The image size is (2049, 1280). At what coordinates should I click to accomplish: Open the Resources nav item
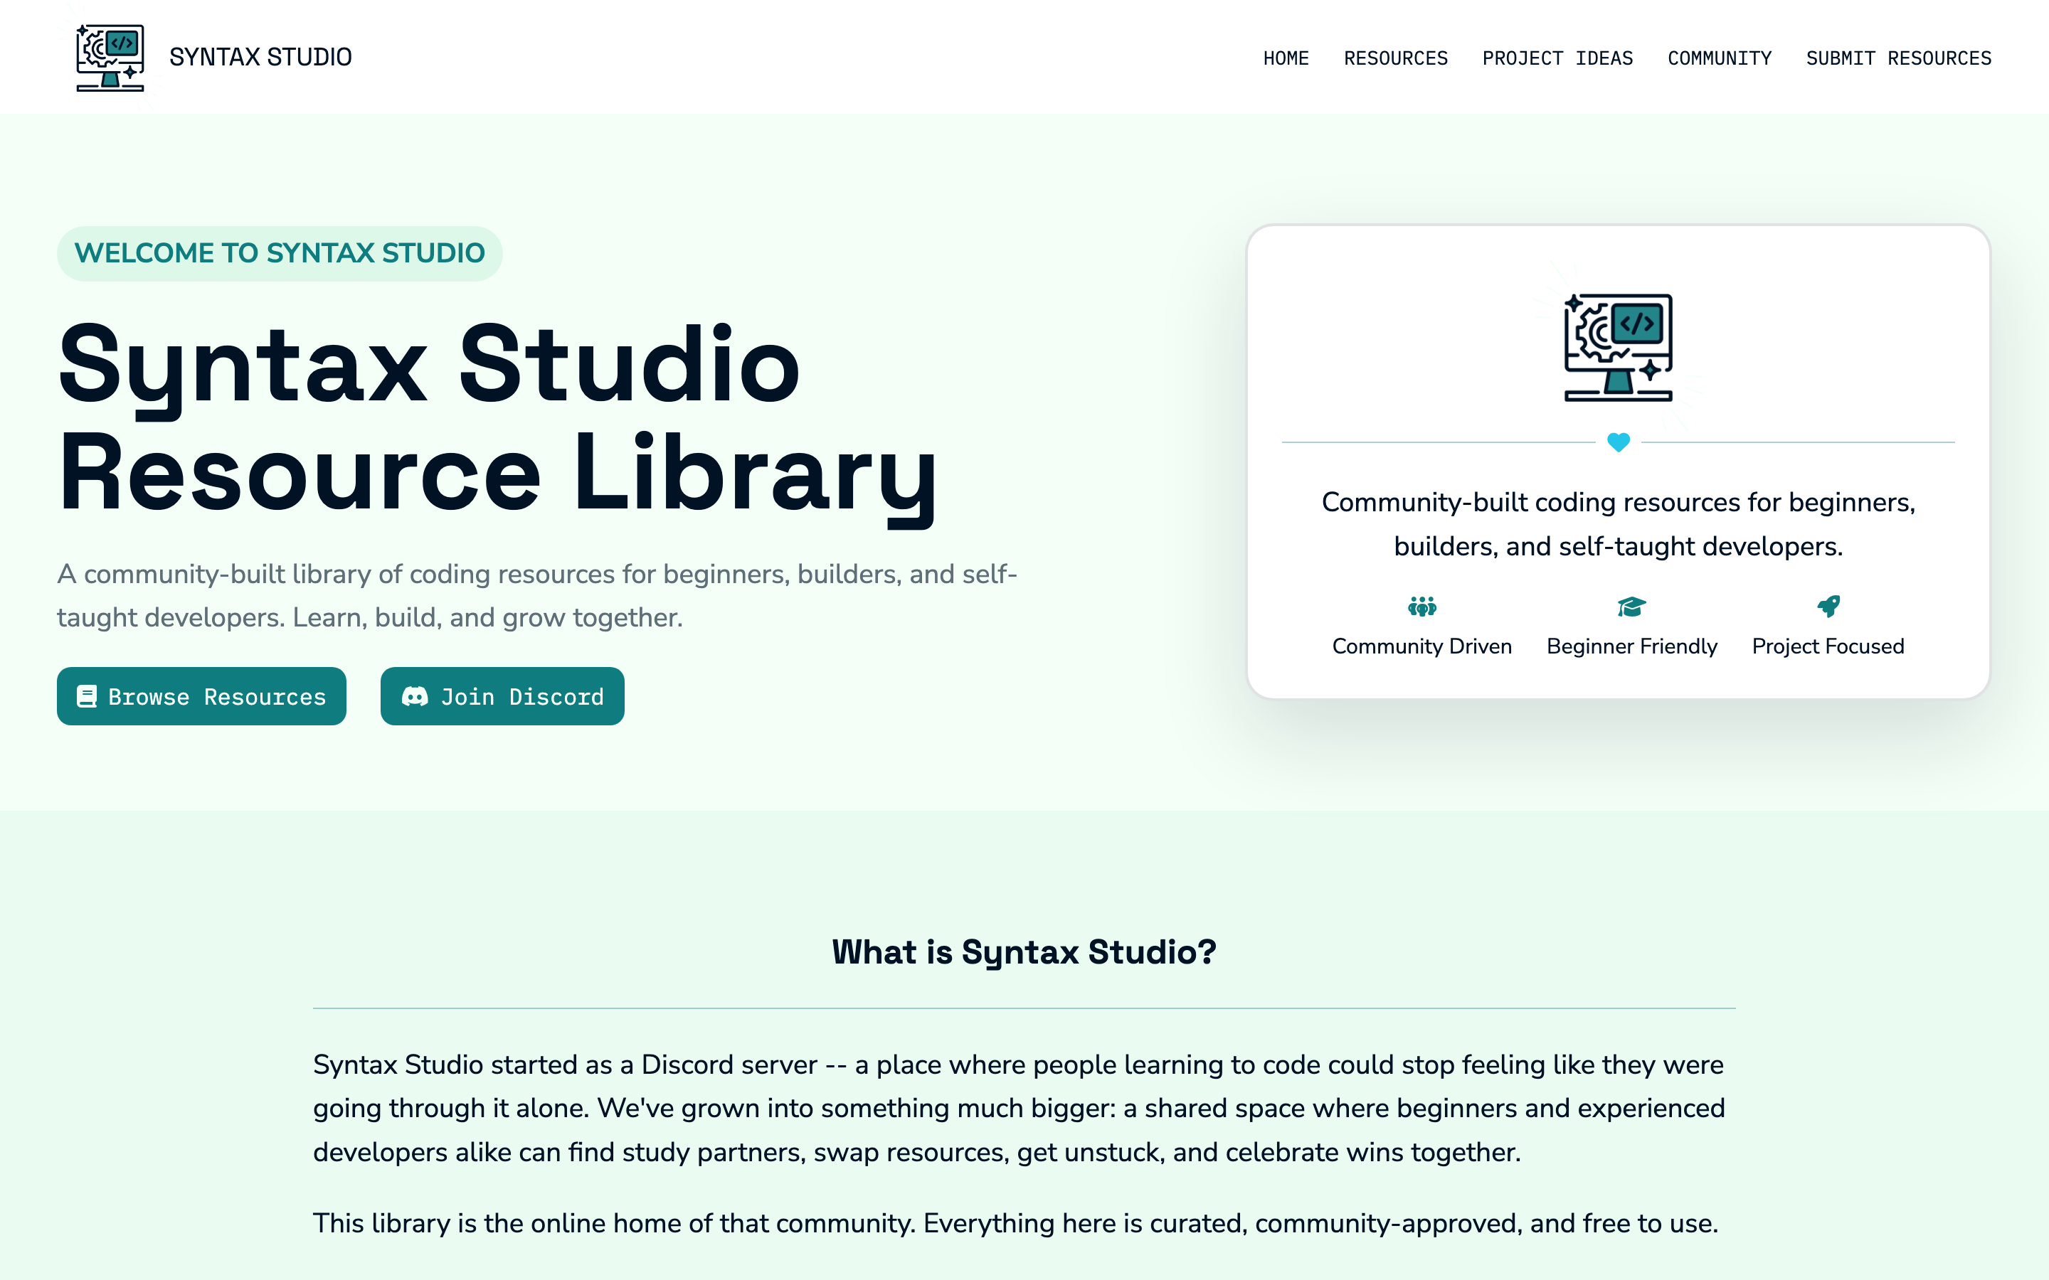[x=1395, y=58]
